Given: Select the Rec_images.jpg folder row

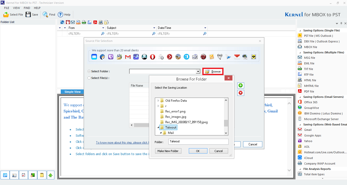Looking at the screenshot, I should click(176, 117).
